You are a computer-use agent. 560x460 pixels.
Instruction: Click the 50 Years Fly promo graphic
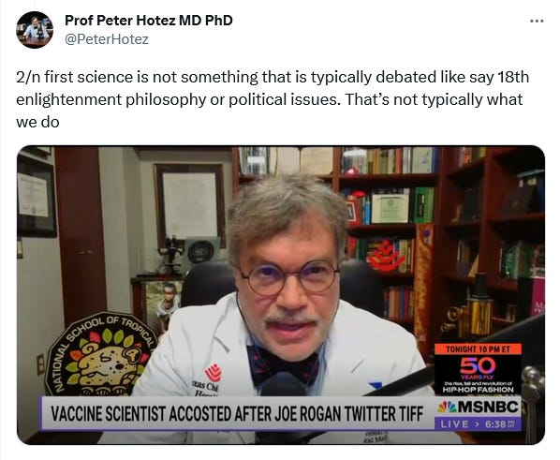[x=478, y=368]
